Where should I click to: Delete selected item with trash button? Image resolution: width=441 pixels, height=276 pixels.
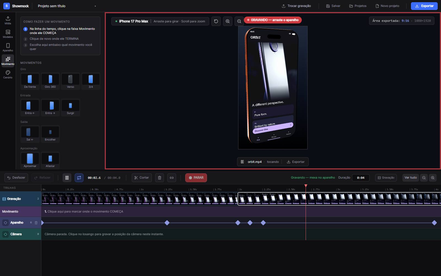click(x=160, y=178)
